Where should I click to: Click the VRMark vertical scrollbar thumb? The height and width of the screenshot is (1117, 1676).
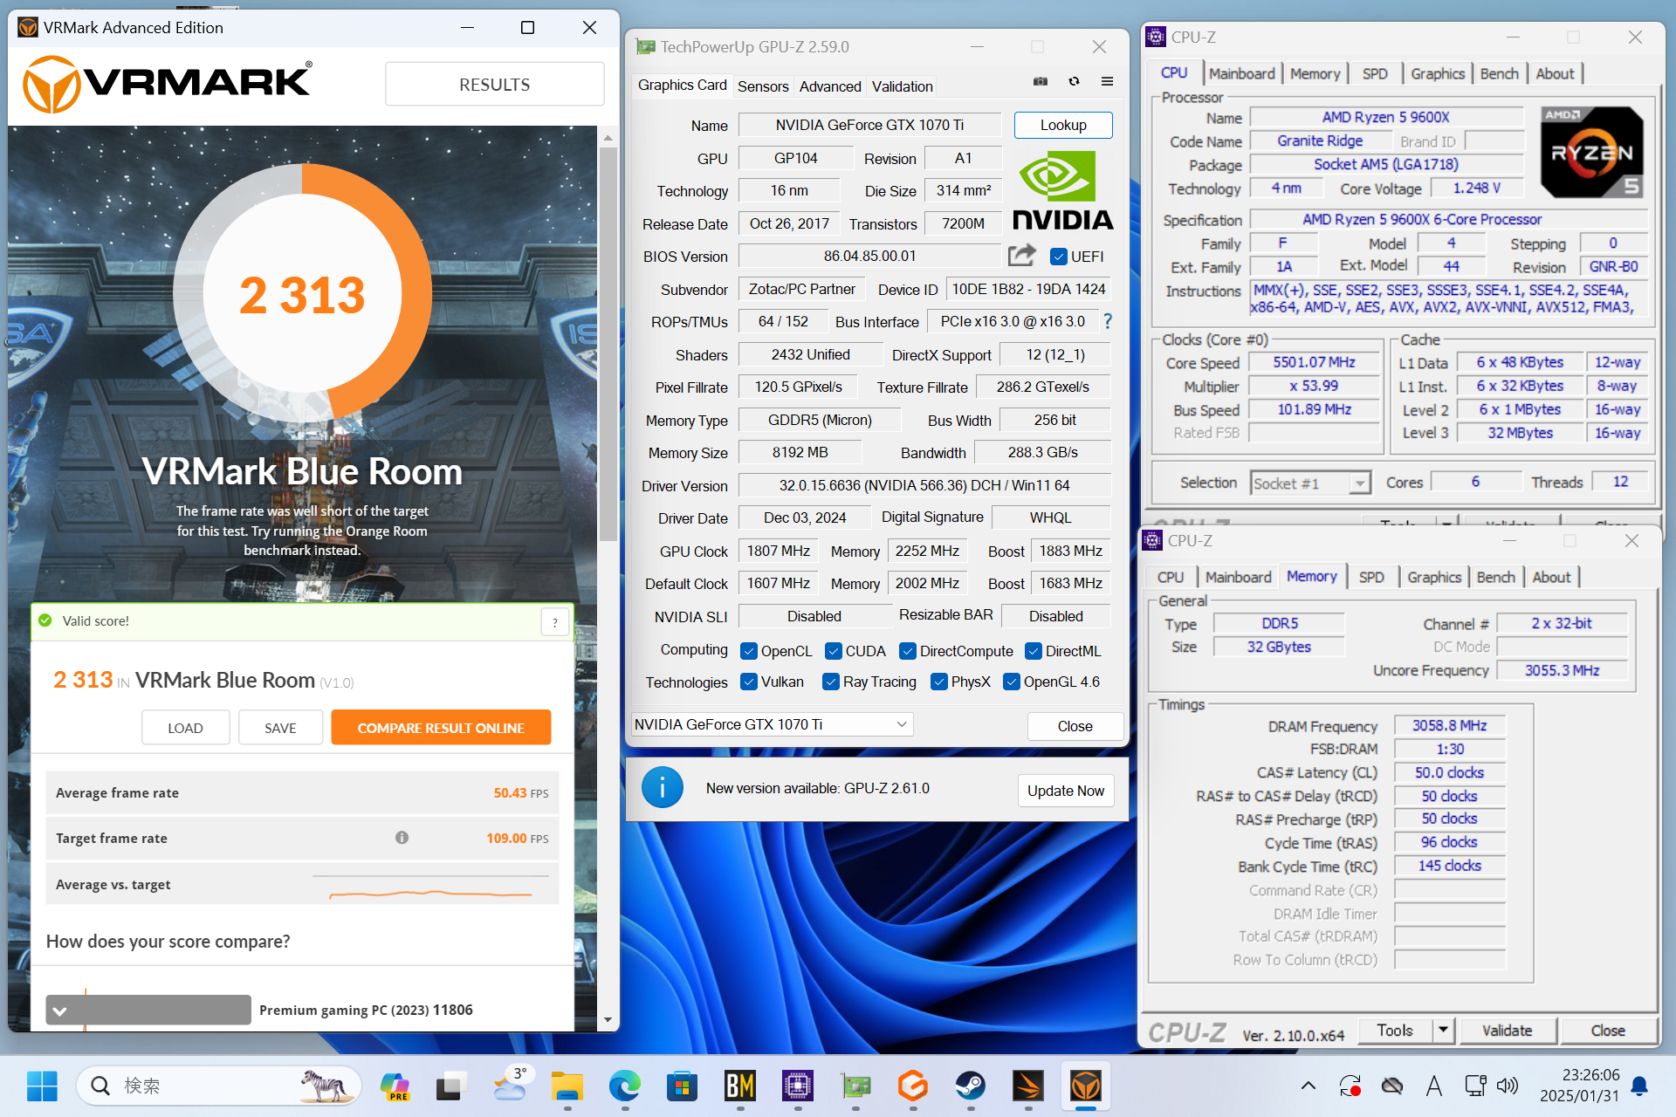click(608, 343)
